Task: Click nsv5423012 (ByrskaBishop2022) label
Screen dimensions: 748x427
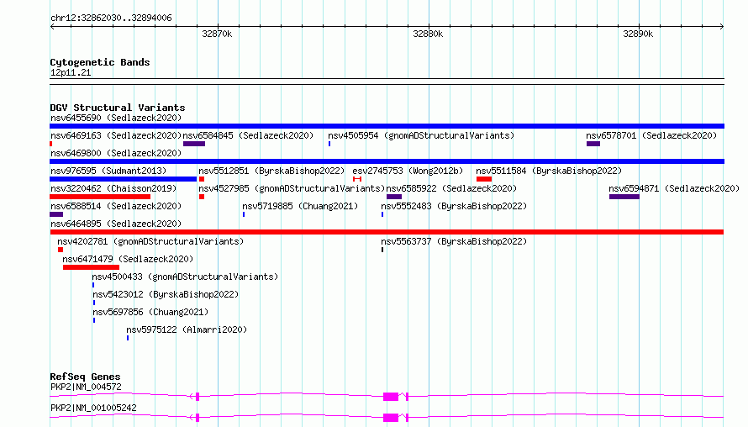Action: pos(166,294)
